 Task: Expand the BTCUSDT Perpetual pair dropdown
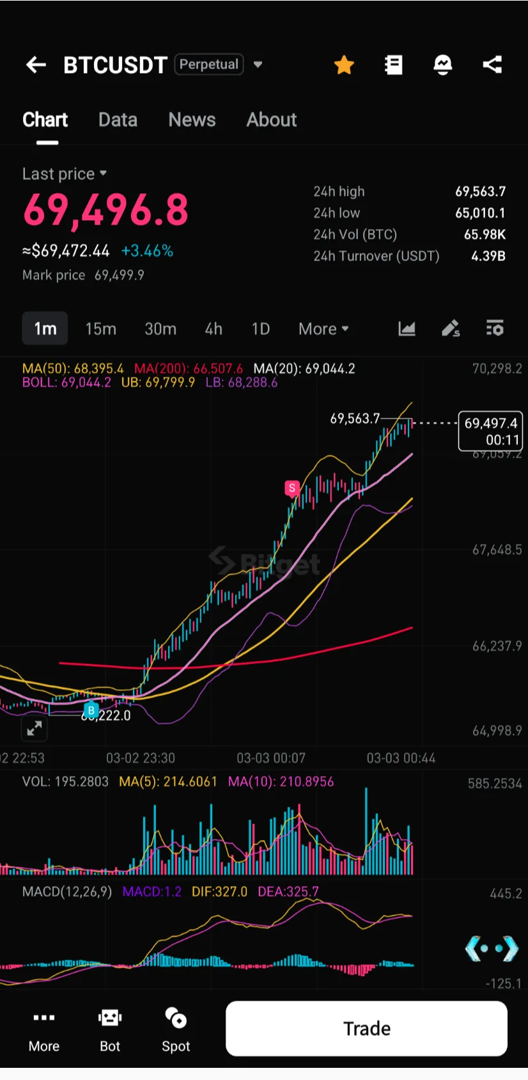pos(258,65)
